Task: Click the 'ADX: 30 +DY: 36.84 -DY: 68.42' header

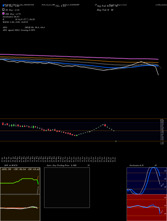Action: coord(20,169)
